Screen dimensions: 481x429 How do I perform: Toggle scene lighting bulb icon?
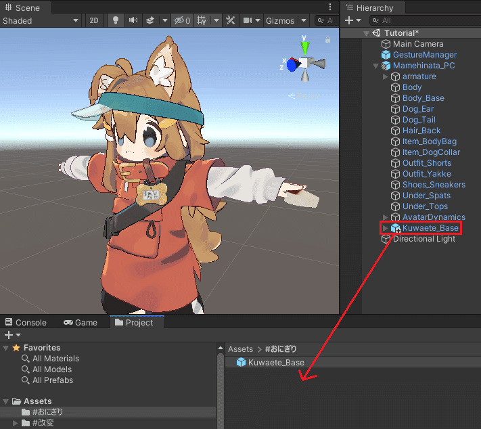(116, 20)
